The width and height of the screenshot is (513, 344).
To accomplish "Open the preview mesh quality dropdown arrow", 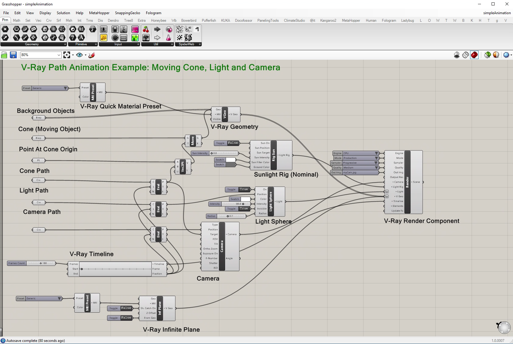I will click(x=511, y=55).
